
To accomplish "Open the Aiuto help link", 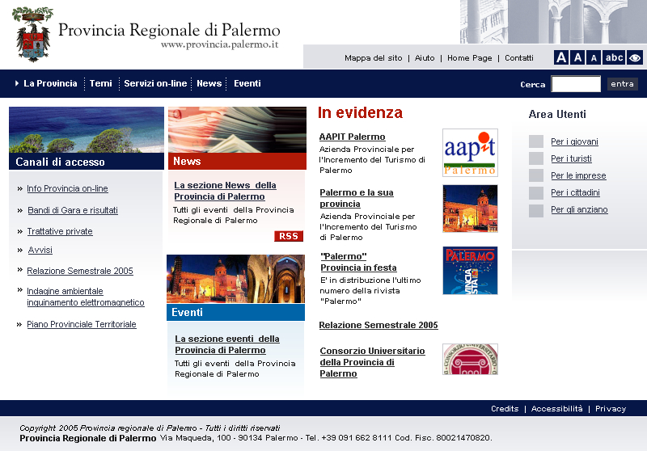I will tap(425, 58).
